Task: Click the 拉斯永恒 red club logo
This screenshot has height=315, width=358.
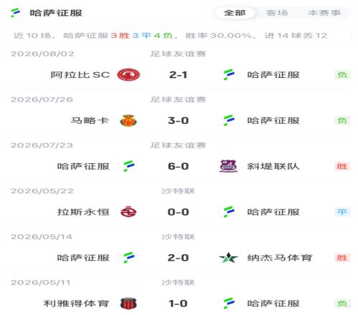Action: [128, 212]
